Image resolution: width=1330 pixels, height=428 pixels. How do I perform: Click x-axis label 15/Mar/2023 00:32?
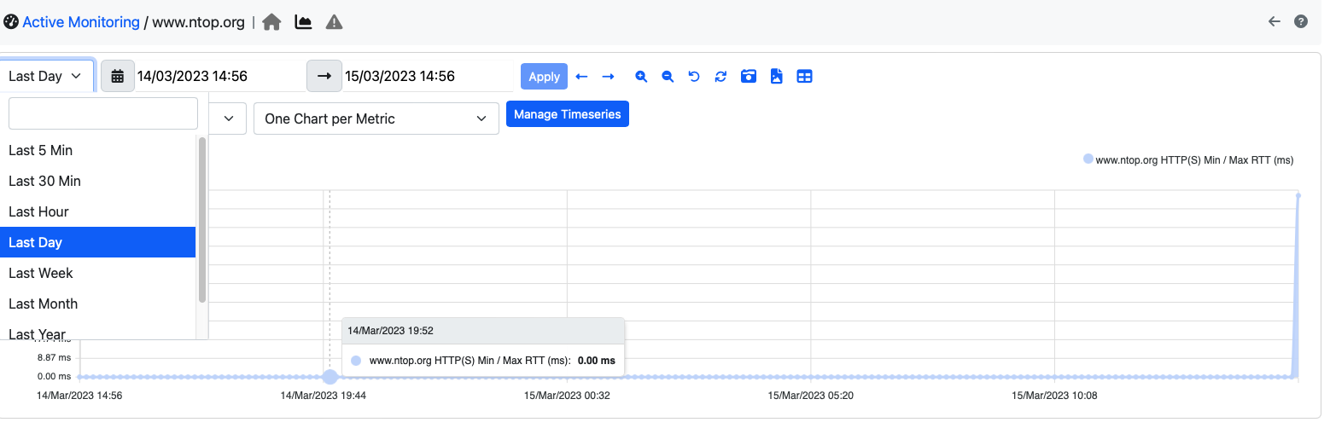pos(567,396)
